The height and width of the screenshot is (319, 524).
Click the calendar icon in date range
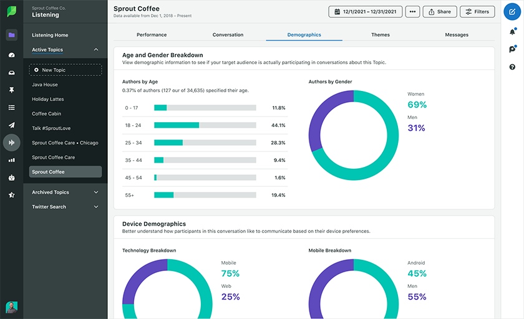(337, 12)
